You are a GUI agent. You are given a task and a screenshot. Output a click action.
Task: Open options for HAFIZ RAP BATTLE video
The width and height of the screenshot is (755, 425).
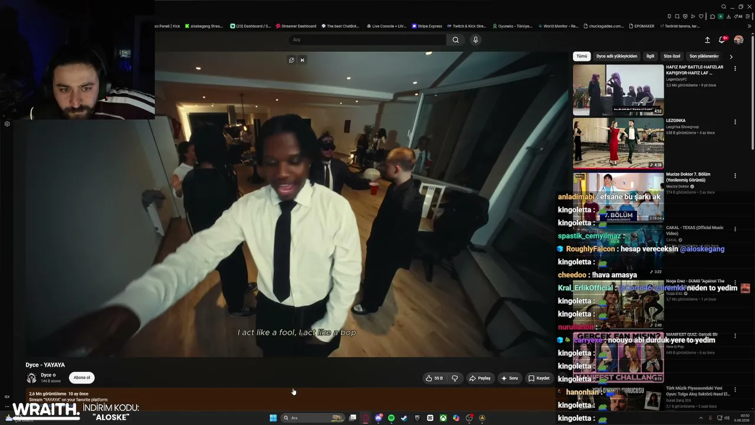pos(735,68)
